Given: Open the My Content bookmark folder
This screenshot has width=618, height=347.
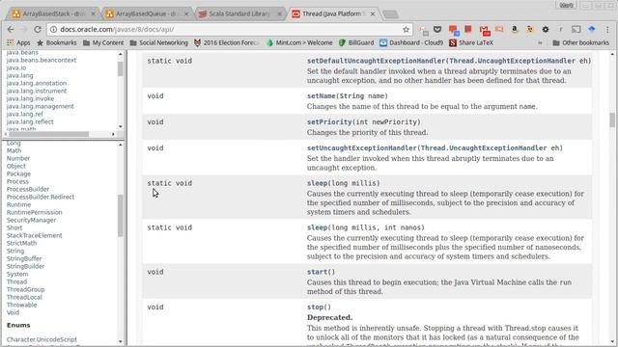Looking at the screenshot, I should point(103,42).
